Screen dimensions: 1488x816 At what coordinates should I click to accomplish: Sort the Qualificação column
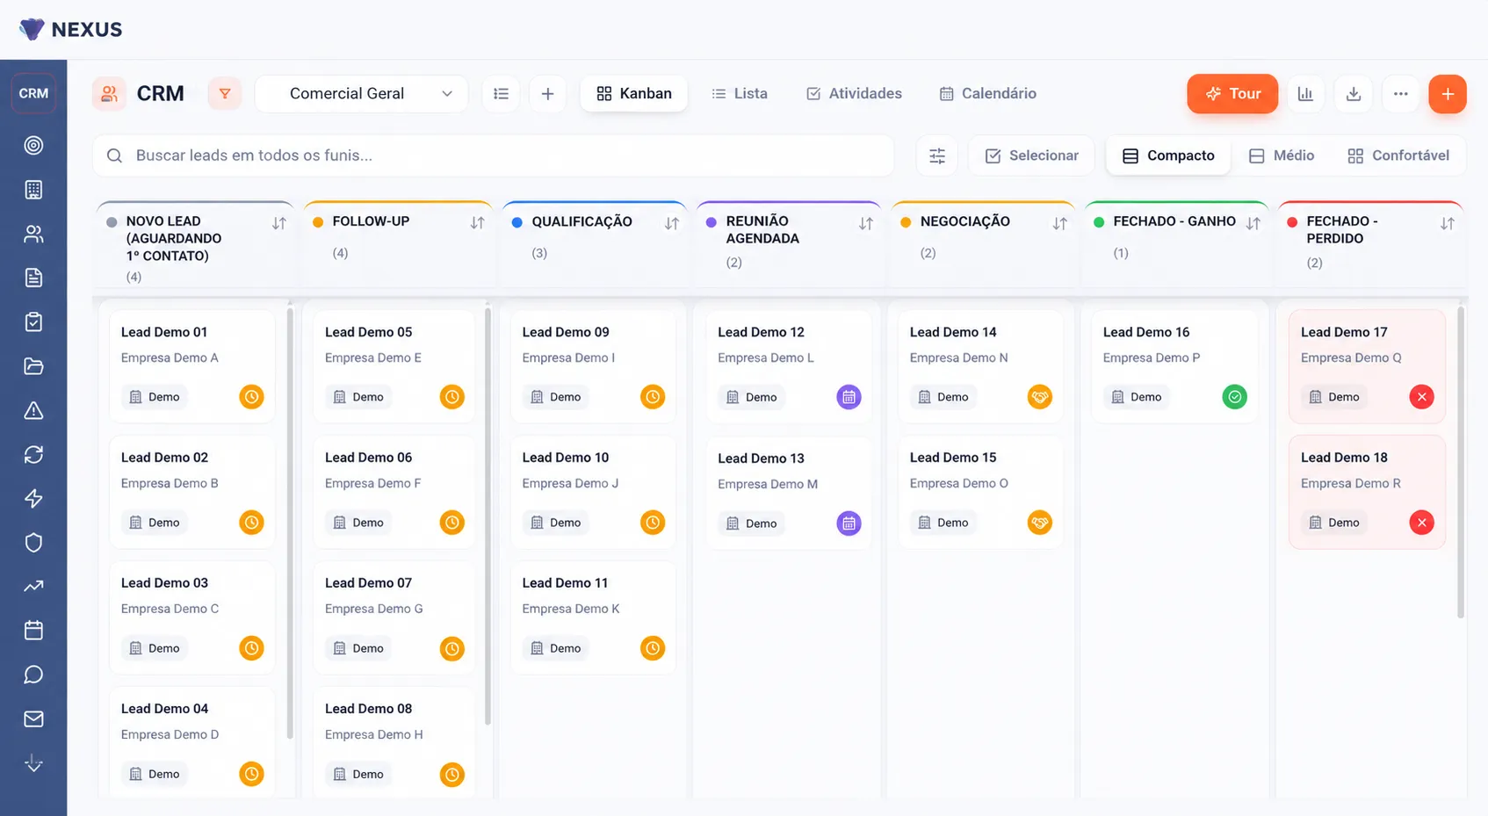tap(672, 223)
